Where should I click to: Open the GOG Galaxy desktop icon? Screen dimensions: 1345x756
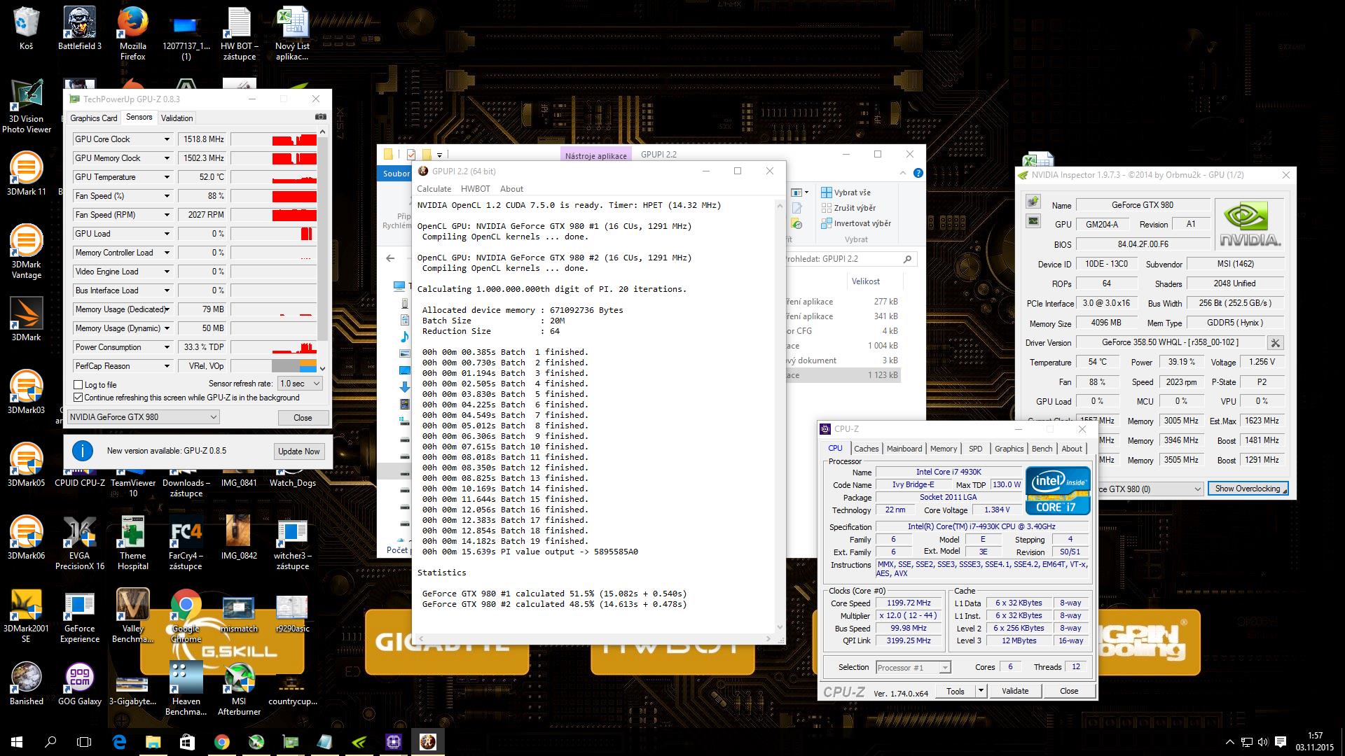pos(79,683)
